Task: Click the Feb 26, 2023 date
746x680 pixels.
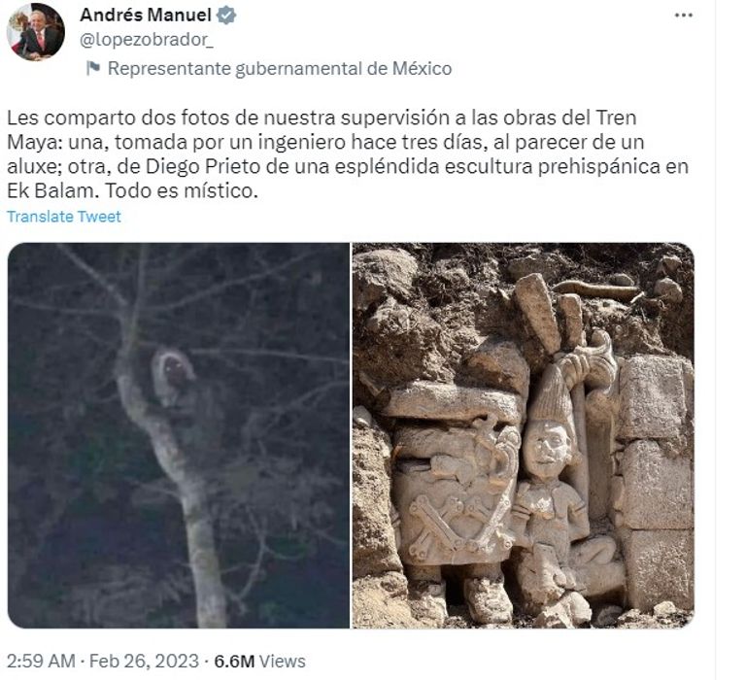Action: coord(144,661)
